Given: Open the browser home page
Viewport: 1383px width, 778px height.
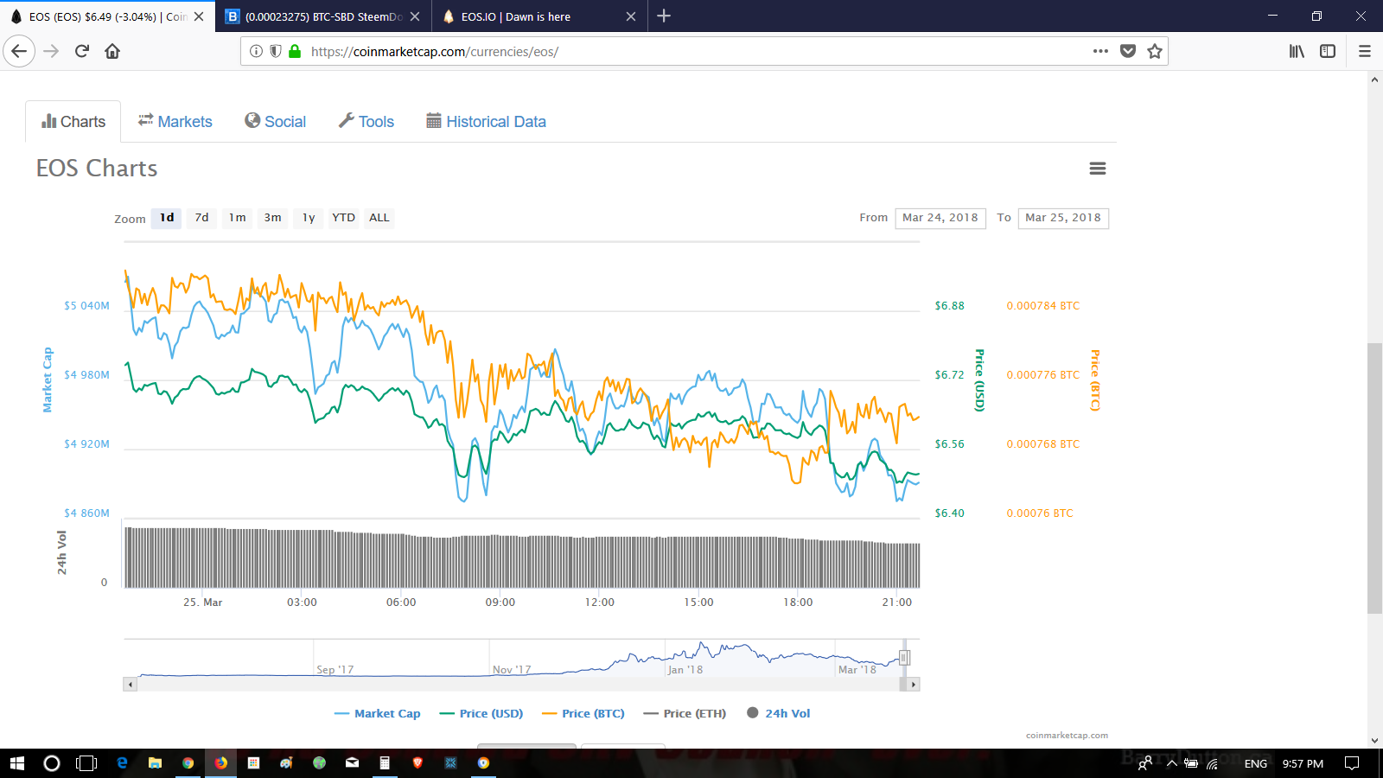Looking at the screenshot, I should [112, 51].
